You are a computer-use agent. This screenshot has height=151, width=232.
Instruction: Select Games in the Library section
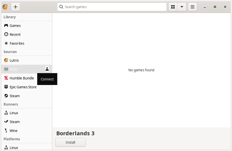click(x=15, y=25)
